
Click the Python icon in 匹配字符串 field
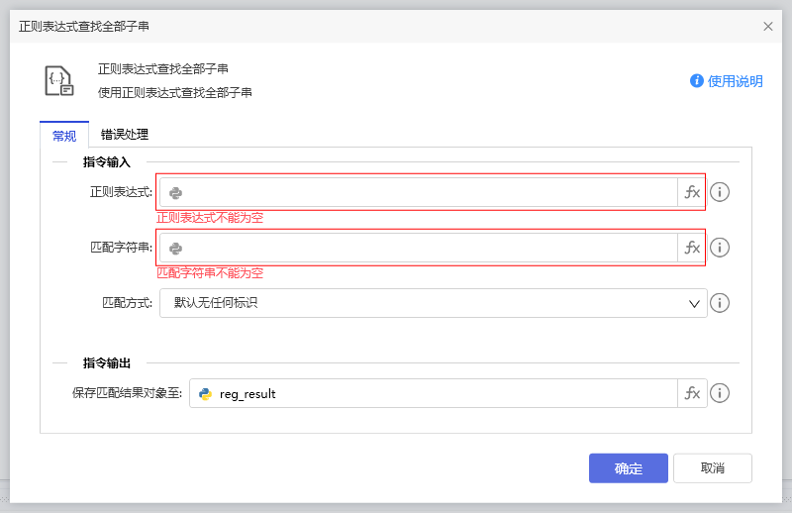[175, 249]
